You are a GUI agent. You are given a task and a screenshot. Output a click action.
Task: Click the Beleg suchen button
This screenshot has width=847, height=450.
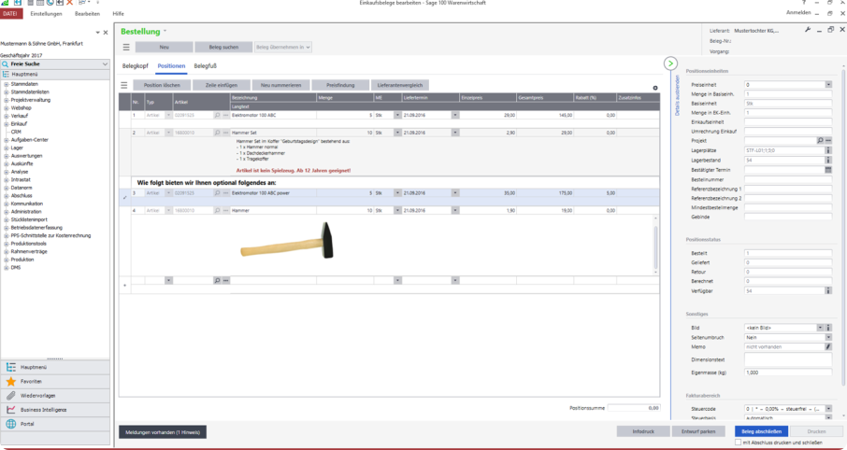click(223, 48)
